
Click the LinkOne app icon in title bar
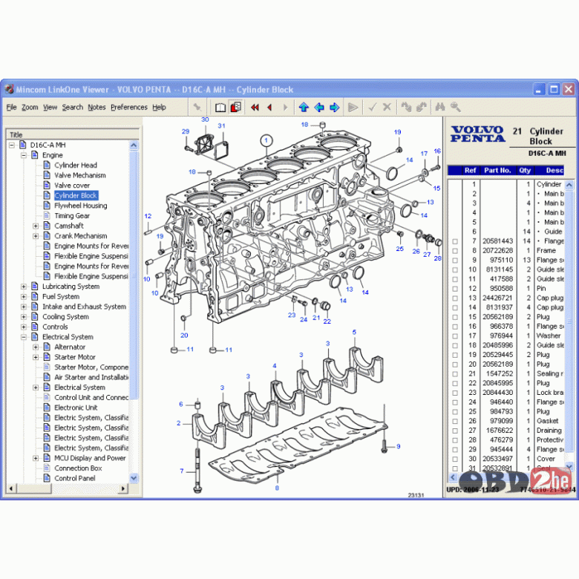click(x=9, y=89)
